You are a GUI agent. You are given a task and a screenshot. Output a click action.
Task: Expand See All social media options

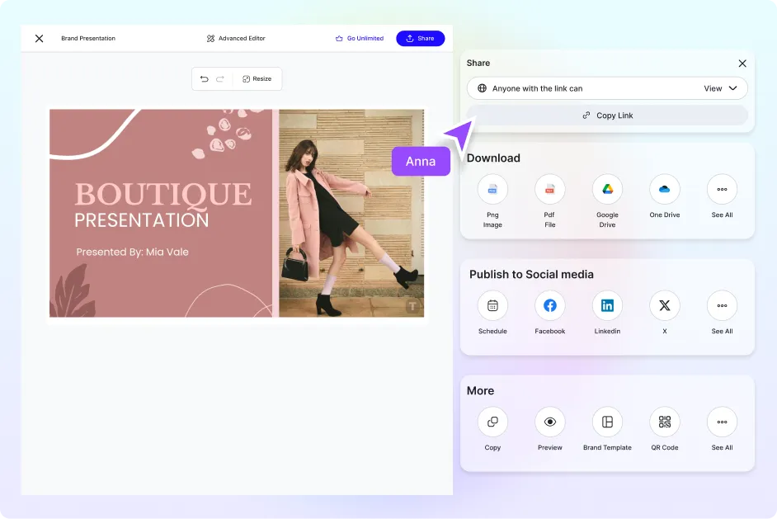(x=722, y=306)
